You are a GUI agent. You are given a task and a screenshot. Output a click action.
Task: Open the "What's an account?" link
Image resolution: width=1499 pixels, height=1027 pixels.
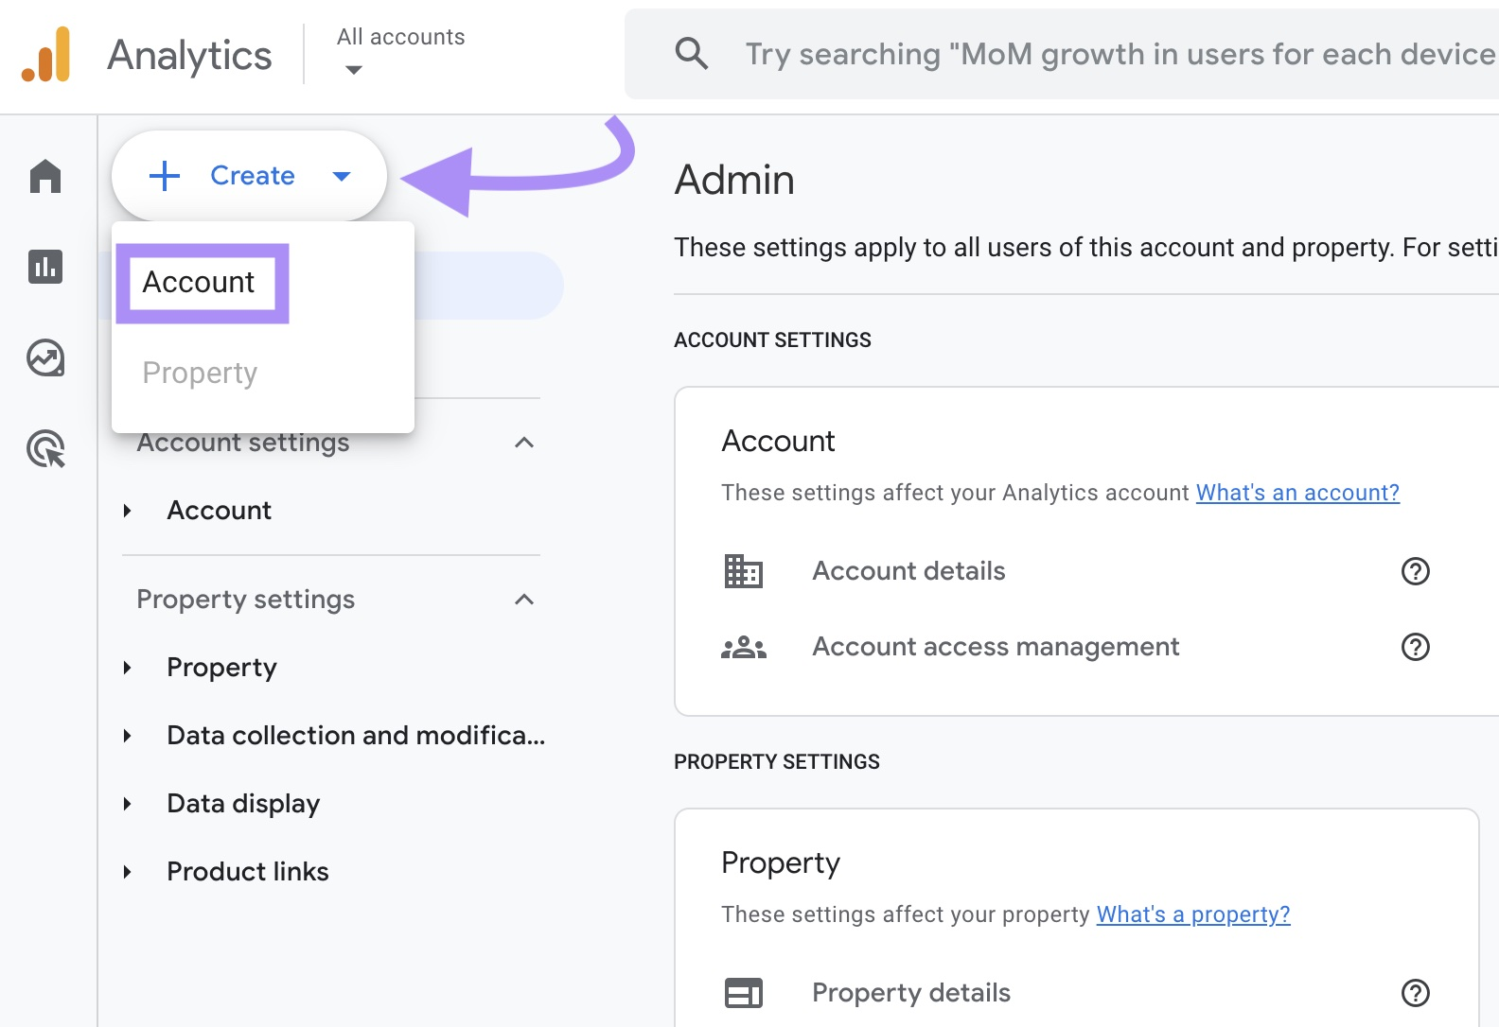1296,493
